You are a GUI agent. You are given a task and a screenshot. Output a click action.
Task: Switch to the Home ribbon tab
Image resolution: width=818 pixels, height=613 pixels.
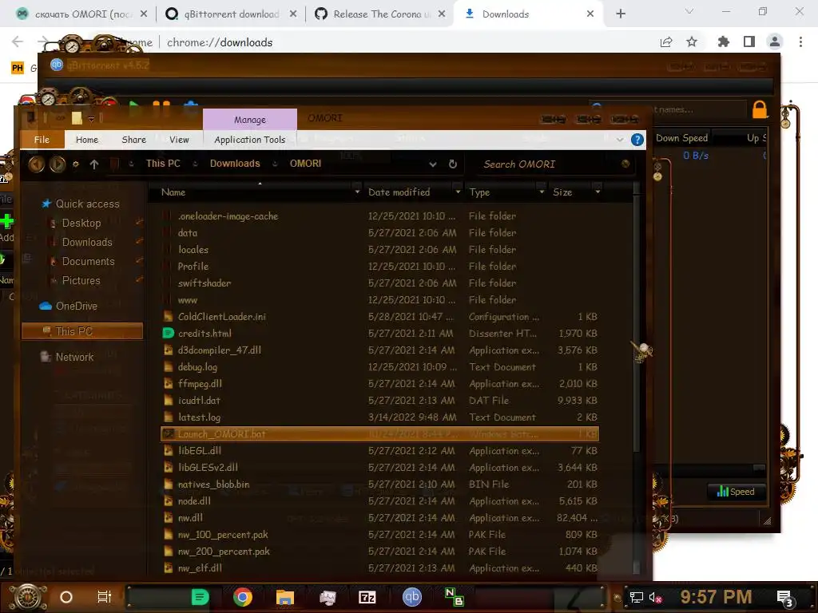[x=86, y=140]
